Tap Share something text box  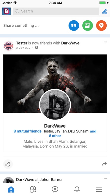[x=21, y=26]
